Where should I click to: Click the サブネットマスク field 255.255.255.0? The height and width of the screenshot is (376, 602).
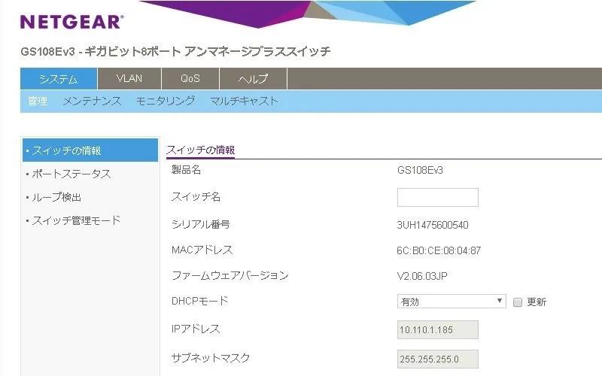click(438, 359)
